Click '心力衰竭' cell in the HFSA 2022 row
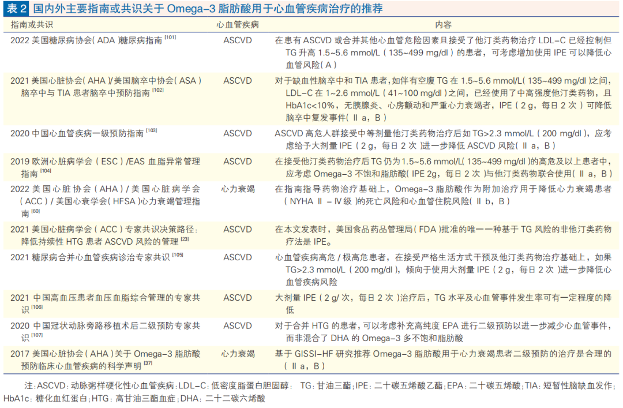 (238, 189)
